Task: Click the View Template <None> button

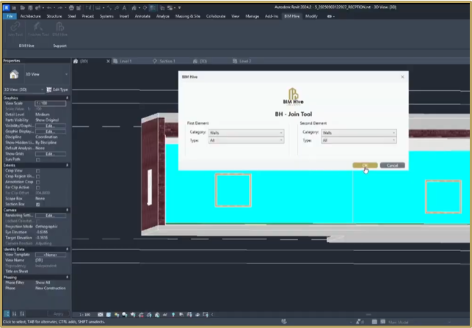Action: click(50, 255)
